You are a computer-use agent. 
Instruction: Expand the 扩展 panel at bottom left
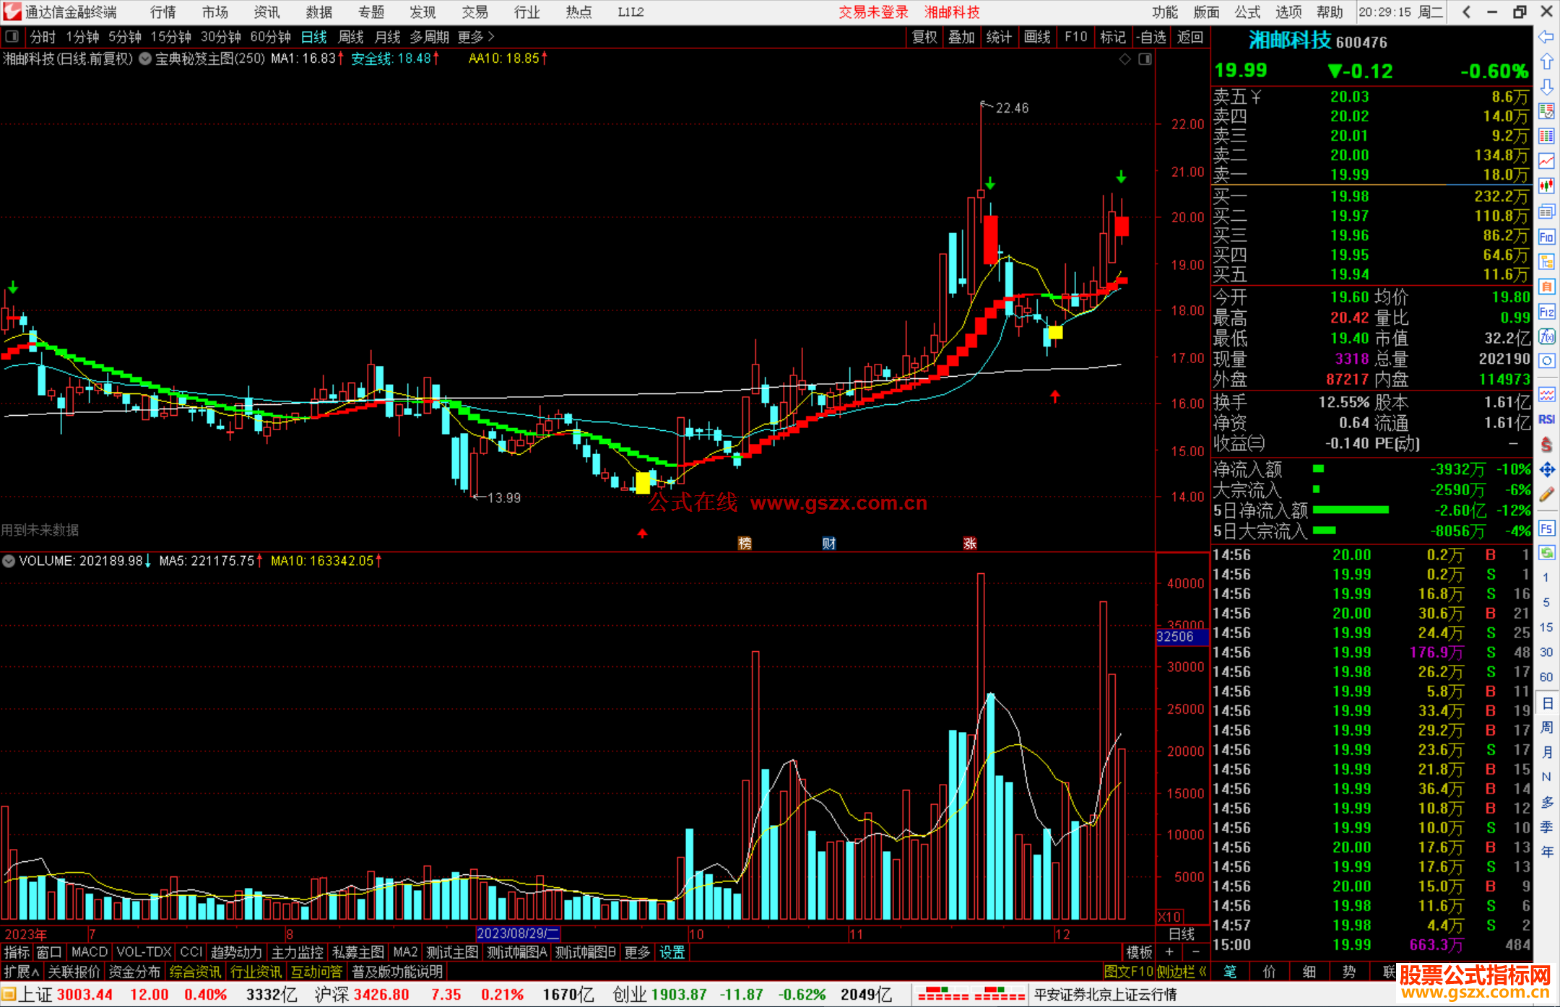coord(22,972)
